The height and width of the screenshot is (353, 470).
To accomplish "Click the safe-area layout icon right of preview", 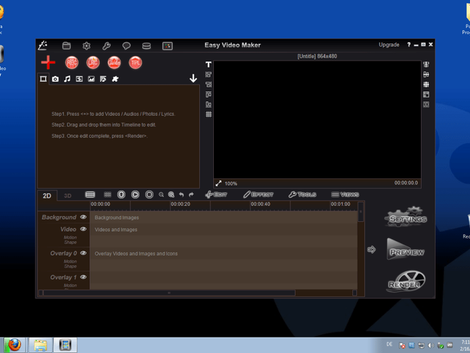I will click(x=426, y=95).
